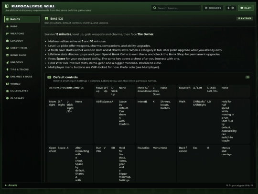This screenshot has height=194, width=258.
Task: Launch the game with the PLAY button
Action: (246, 8)
